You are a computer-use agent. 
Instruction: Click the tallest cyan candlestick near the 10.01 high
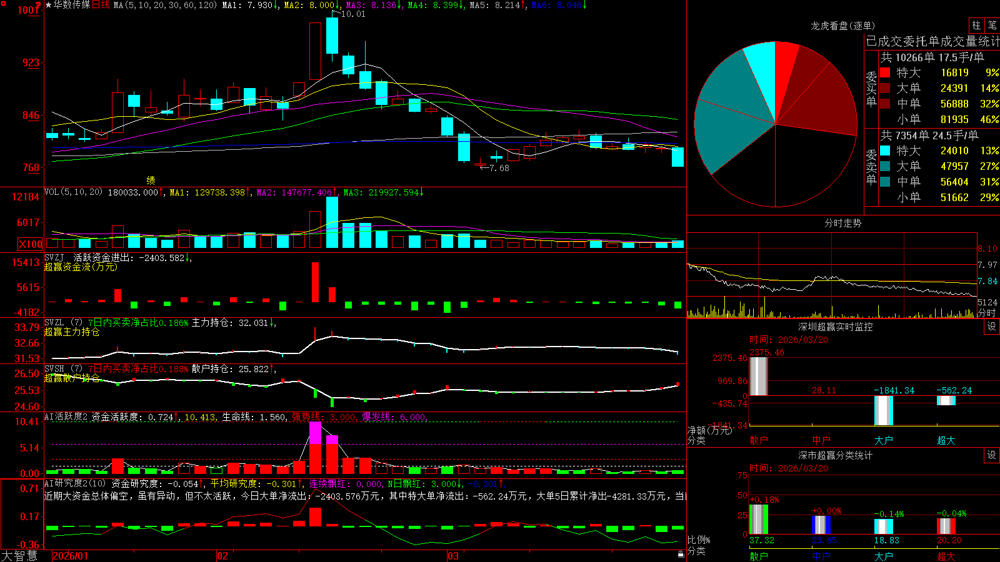click(x=332, y=35)
